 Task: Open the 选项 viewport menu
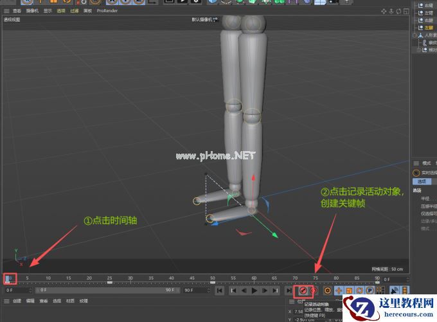(61, 11)
